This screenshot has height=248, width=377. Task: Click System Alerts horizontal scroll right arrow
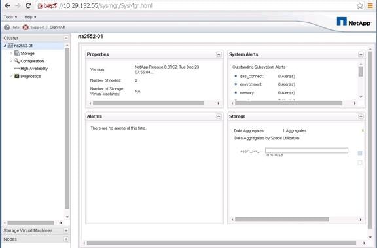355,103
